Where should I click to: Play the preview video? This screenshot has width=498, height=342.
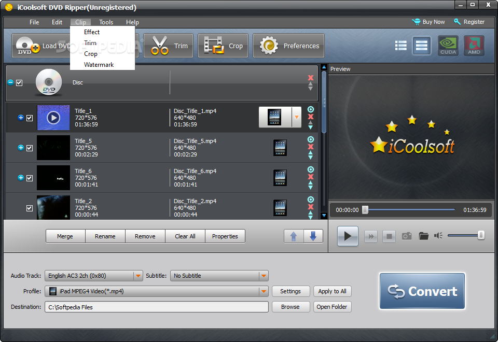pyautogui.click(x=348, y=236)
